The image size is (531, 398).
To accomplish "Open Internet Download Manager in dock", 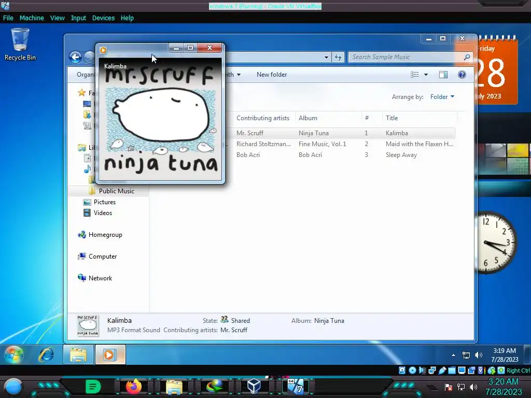I will pos(214,387).
